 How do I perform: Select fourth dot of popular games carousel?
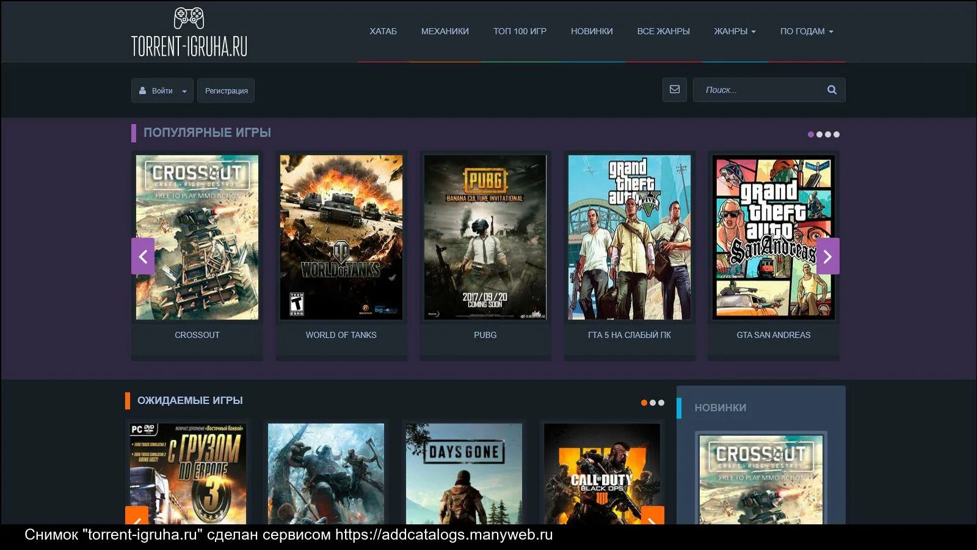click(x=837, y=134)
